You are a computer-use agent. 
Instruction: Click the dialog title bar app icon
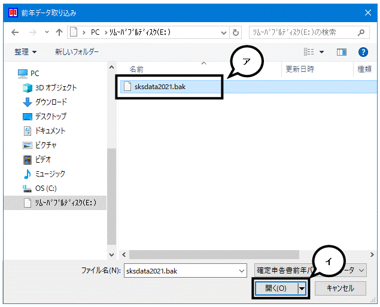(x=13, y=13)
